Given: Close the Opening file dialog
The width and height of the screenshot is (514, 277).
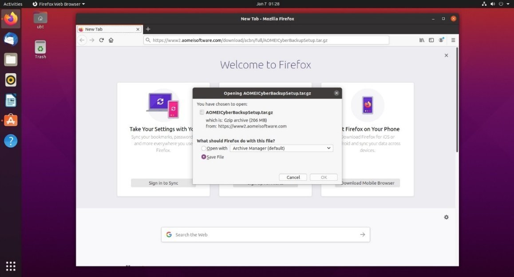Looking at the screenshot, I should click(336, 93).
